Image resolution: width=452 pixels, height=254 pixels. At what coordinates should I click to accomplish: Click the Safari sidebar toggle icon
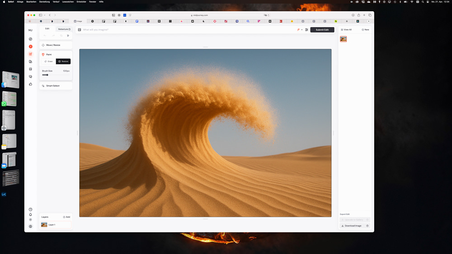pyautogui.click(x=40, y=15)
